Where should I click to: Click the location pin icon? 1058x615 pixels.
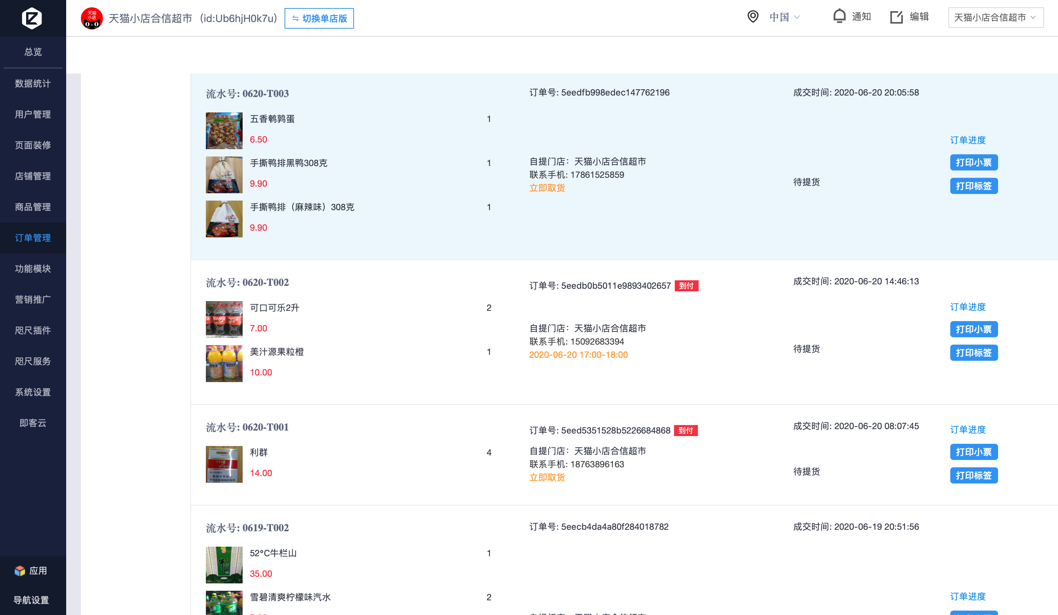point(753,17)
